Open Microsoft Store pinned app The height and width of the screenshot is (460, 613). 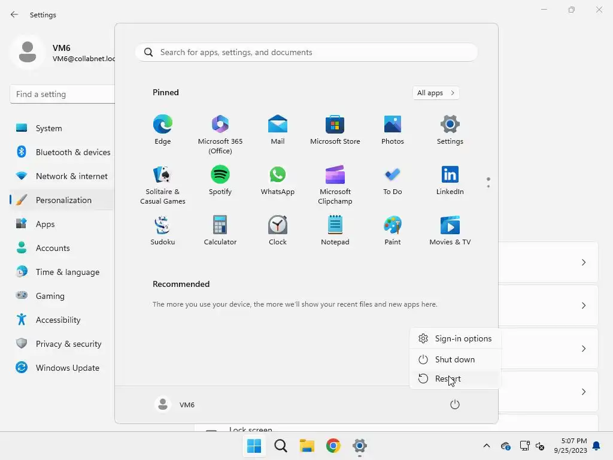point(335,130)
